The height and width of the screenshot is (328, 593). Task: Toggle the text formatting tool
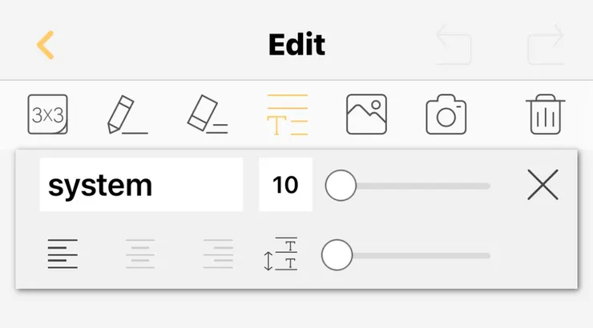point(287,114)
